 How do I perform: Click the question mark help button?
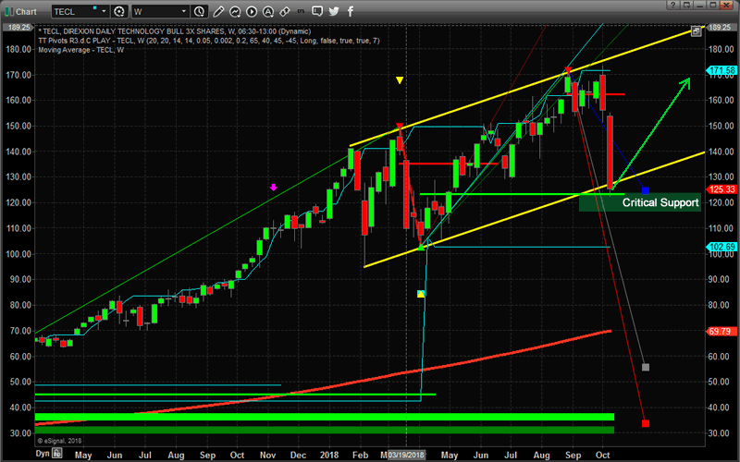[673, 6]
